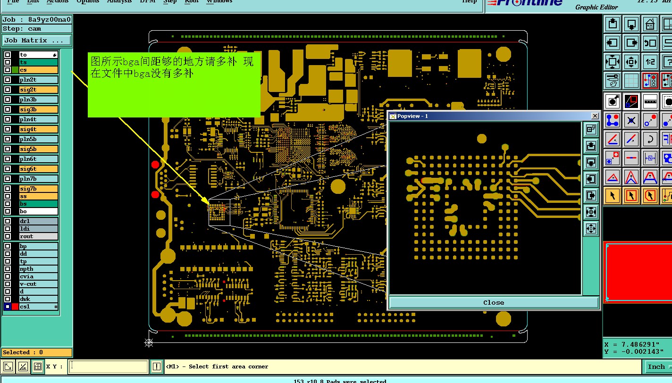Click the Popview zoom in icon
672x383 pixels.
click(591, 212)
